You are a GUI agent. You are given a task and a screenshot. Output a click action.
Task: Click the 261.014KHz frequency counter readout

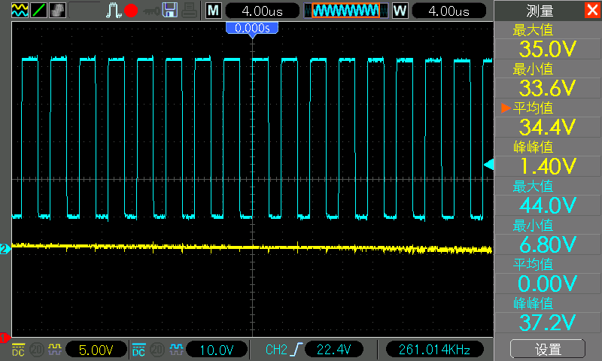point(434,350)
